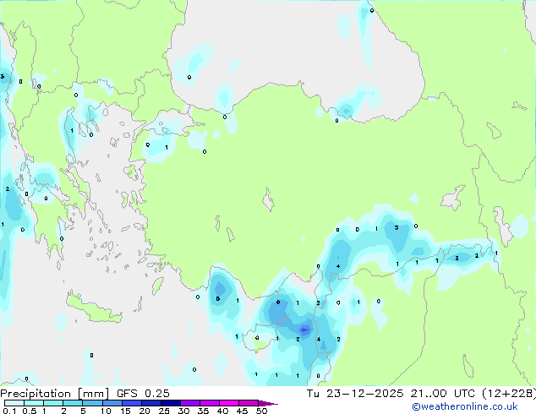Screen dimensions: 536x414
Task: Click the legend swatch between 10 and 15
Action: coord(112,403)
